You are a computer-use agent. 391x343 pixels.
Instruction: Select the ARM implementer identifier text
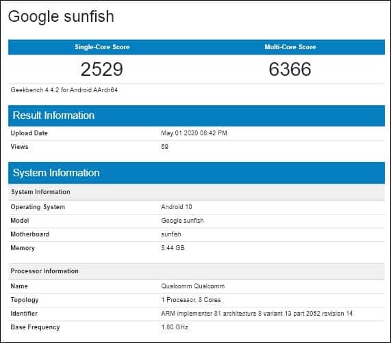point(257,314)
